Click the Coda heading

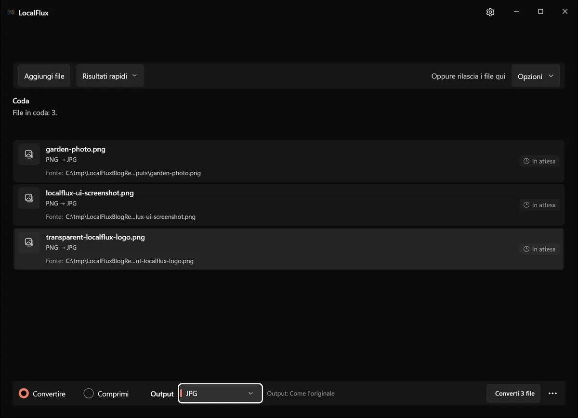(21, 101)
